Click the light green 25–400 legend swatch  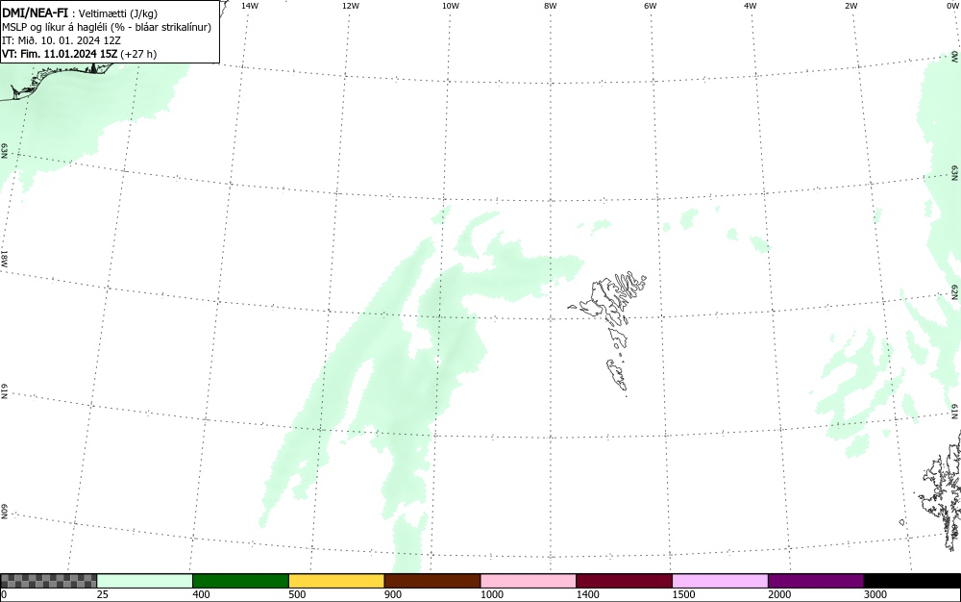click(145, 581)
